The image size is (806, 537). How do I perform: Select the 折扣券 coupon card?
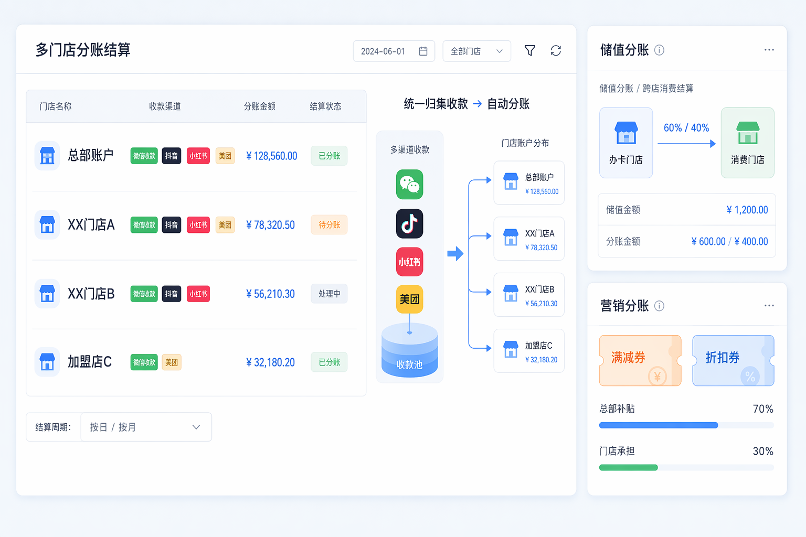[x=734, y=361]
